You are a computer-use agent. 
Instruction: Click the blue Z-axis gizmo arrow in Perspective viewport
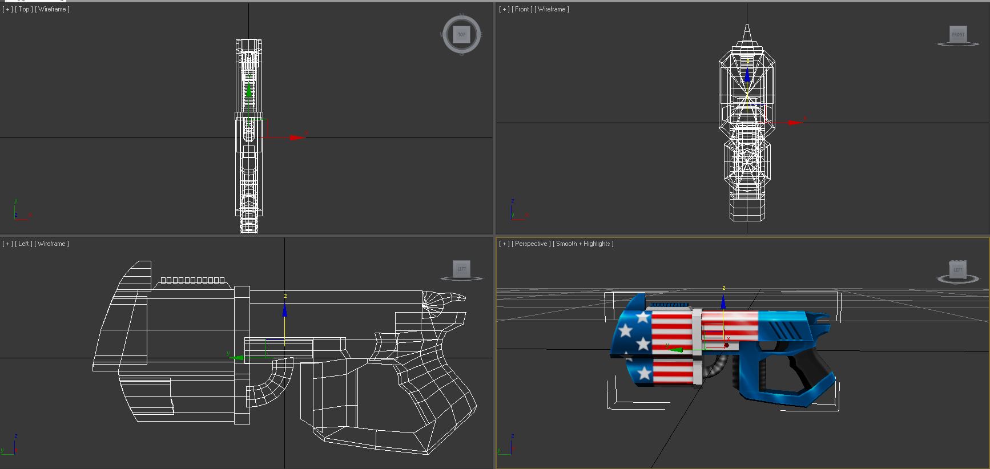coord(723,301)
